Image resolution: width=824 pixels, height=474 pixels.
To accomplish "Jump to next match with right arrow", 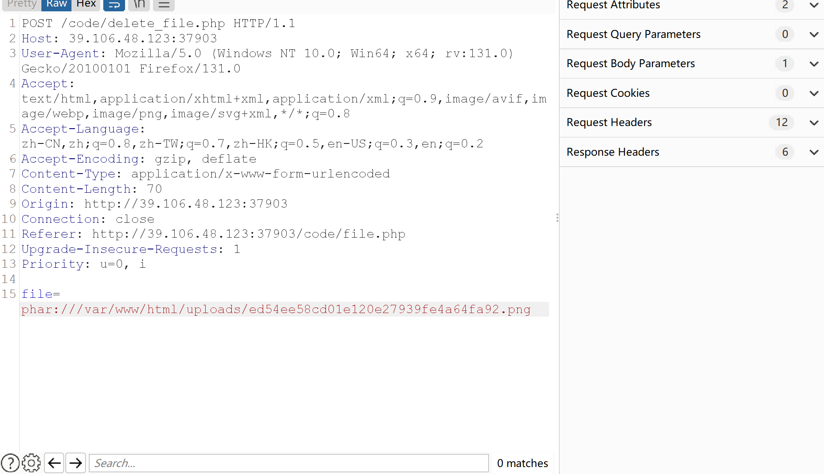I will pos(75,463).
